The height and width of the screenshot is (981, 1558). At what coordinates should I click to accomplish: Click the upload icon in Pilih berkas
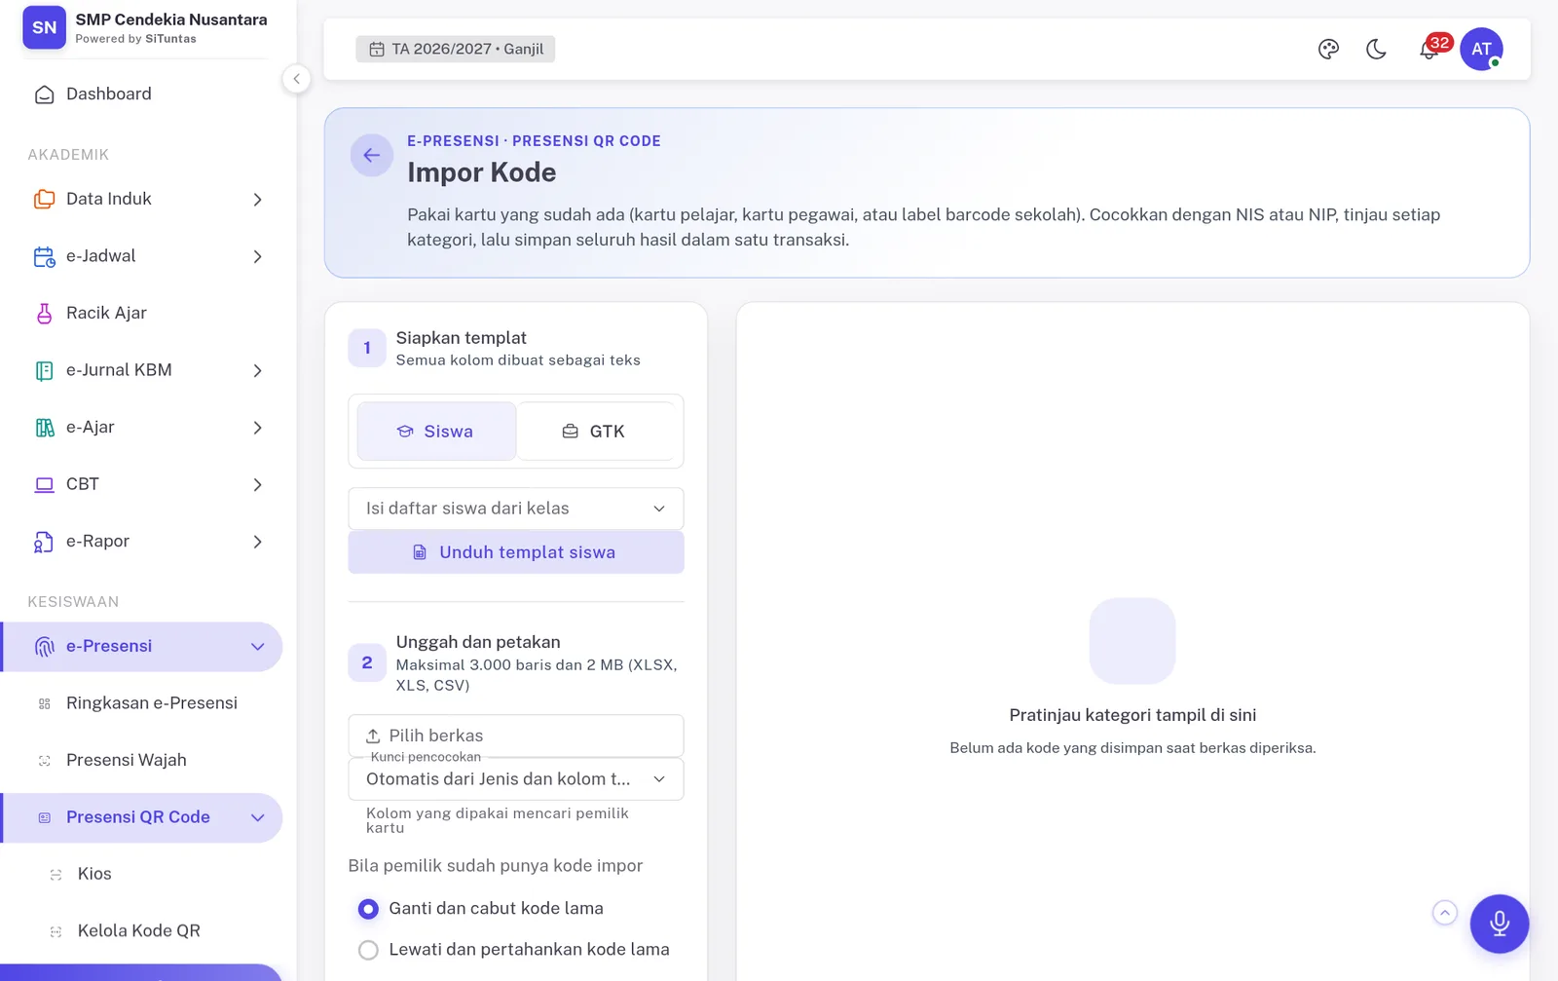click(373, 736)
